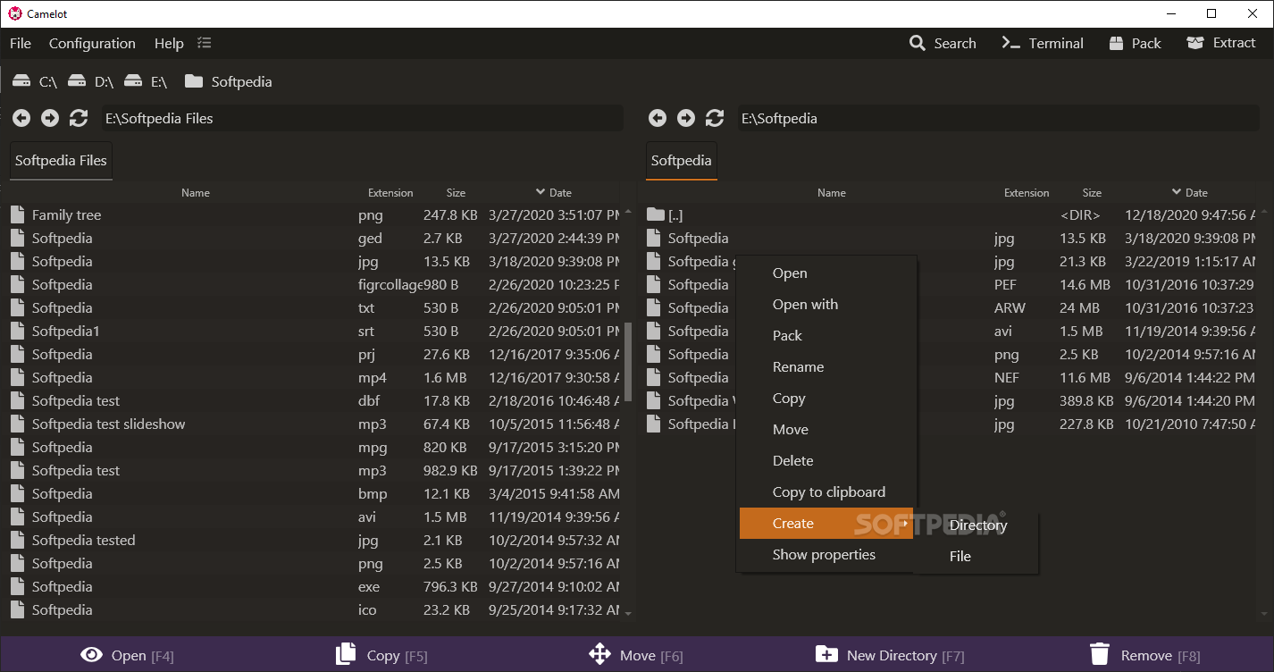Create a new Directory from submenu
Image resolution: width=1274 pixels, height=672 pixels.
click(x=977, y=525)
